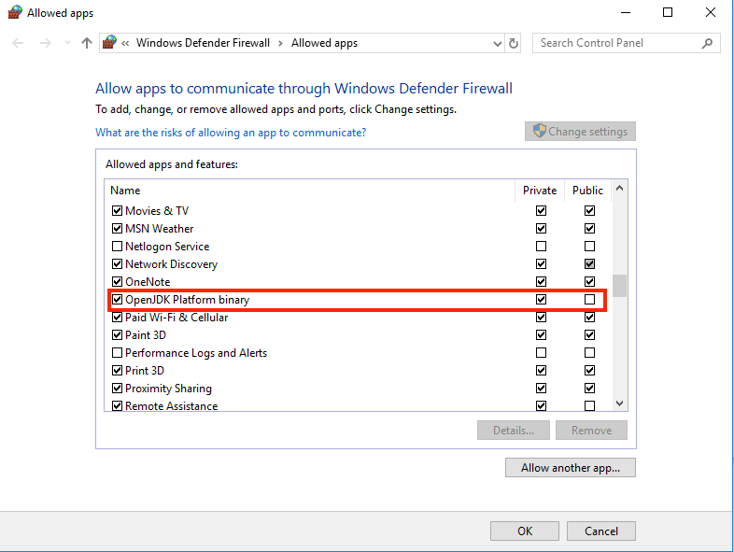Viewport: 734px width, 552px height.
Task: Click the Allowed apps title bar icon
Action: 15,12
